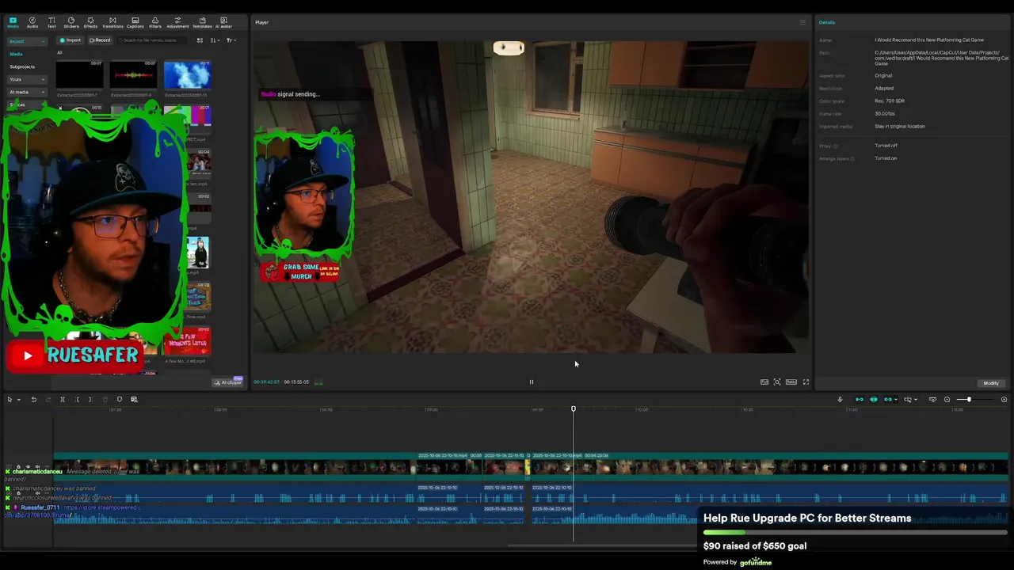Click the timeline cover monitor icon
The image size is (1014, 570).
[x=932, y=400]
